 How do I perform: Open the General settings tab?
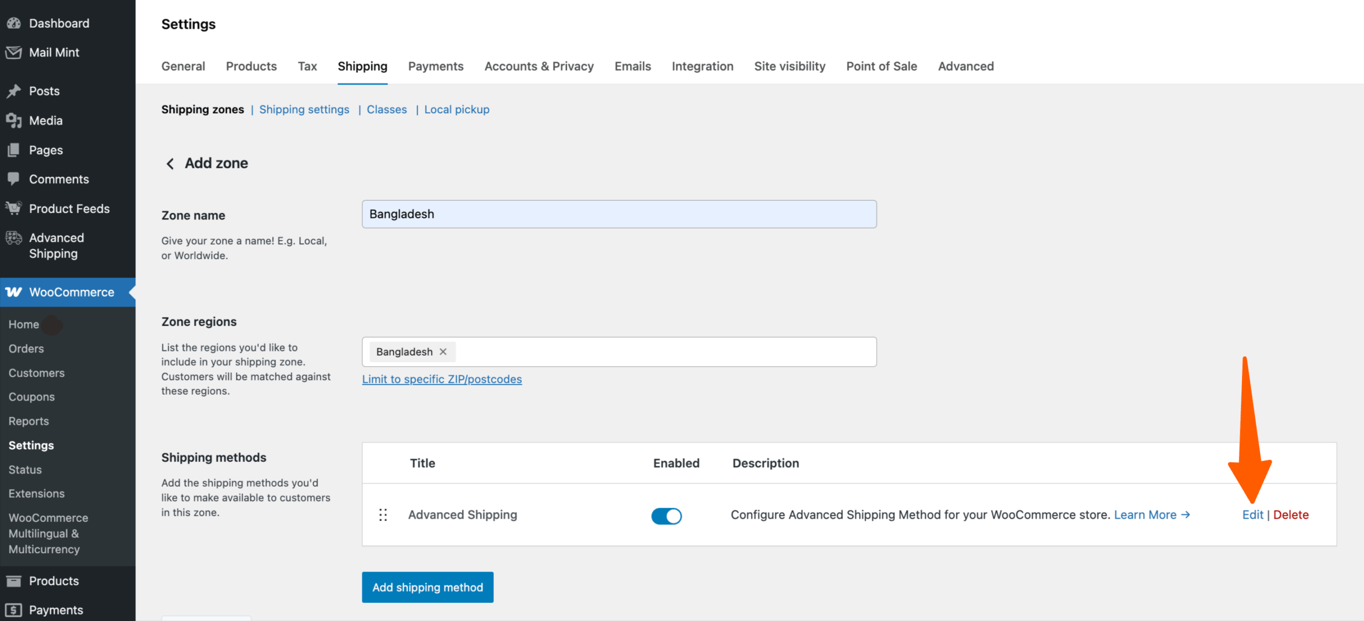pyautogui.click(x=183, y=66)
